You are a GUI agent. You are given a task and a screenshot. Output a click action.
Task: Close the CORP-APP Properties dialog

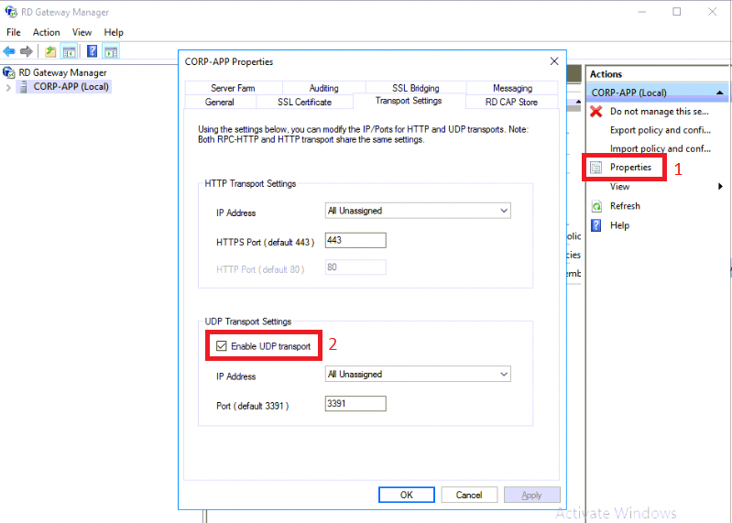554,61
